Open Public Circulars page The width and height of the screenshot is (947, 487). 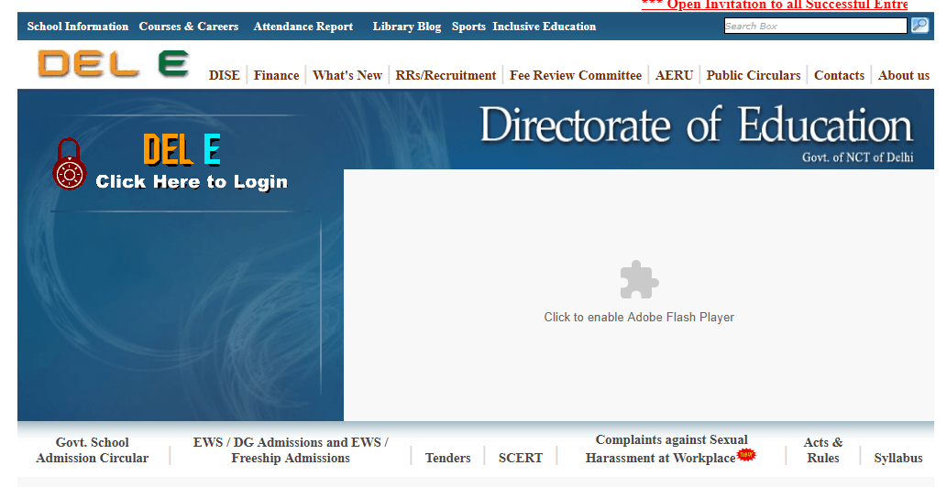753,75
